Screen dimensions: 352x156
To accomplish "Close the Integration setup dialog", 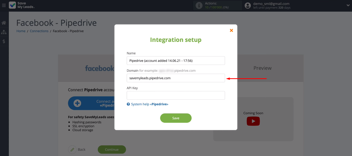I will 231,30.
